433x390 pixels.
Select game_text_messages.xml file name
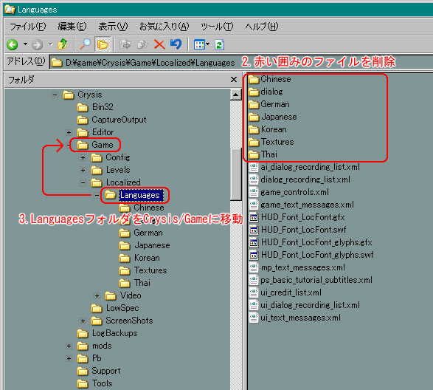point(307,205)
